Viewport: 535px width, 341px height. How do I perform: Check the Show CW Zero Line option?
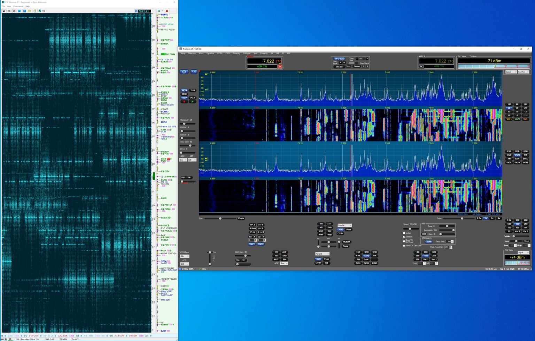pyautogui.click(x=404, y=246)
